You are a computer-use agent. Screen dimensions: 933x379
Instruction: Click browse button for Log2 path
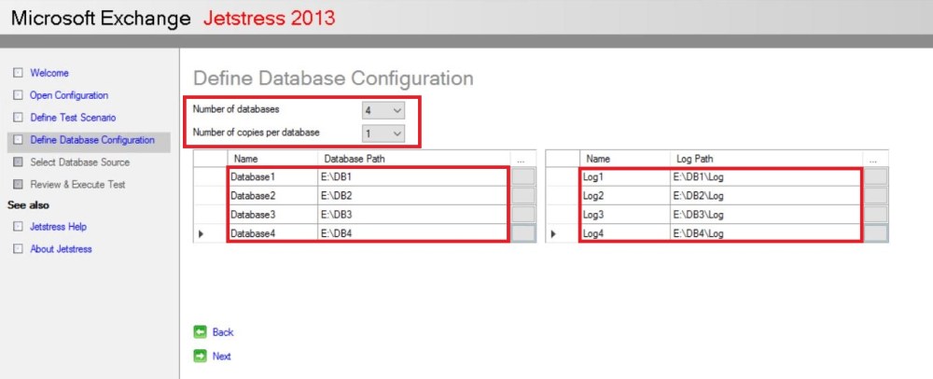coord(876,195)
